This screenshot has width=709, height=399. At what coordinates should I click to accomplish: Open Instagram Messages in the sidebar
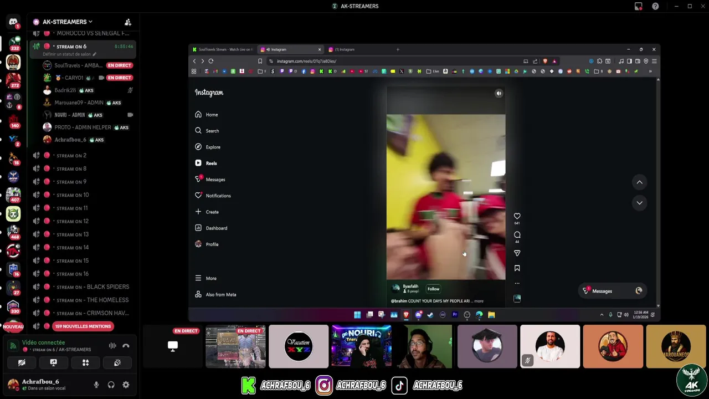[210, 180]
